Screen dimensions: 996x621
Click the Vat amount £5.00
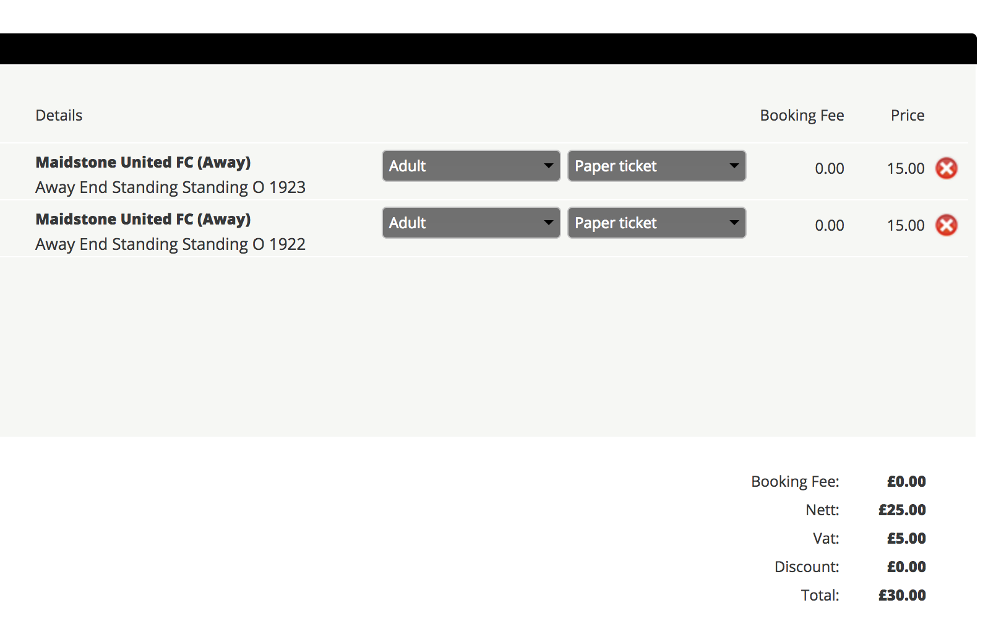tap(906, 539)
